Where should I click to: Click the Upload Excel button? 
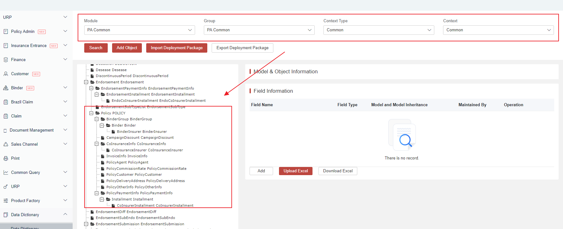pos(296,171)
